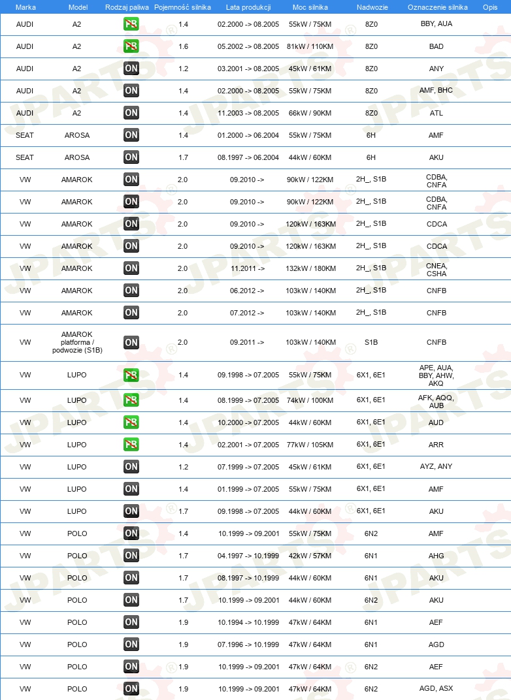The height and width of the screenshot is (700, 511).
Task: Select the AFK, AQQ, AUB engine code cell
Action: [436, 402]
